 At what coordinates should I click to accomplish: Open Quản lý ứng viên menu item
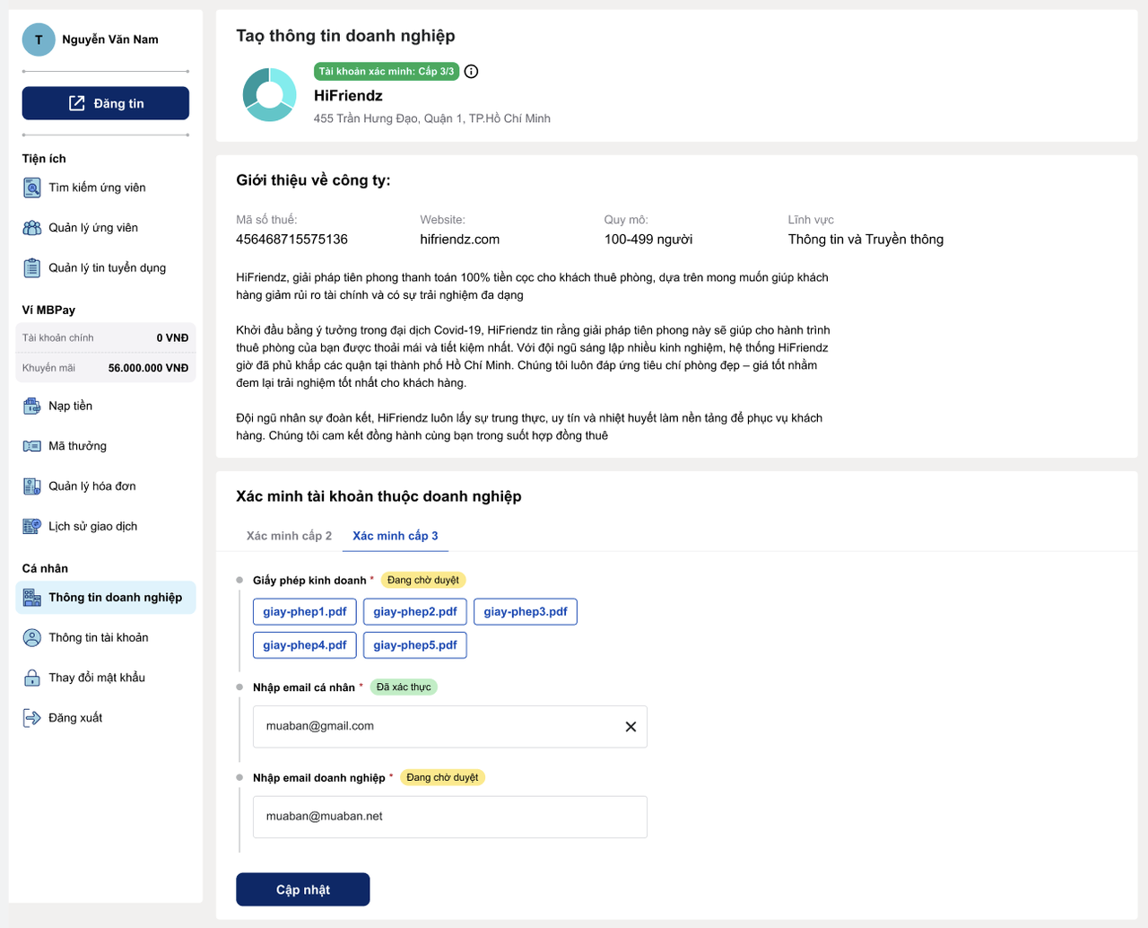pos(106,228)
